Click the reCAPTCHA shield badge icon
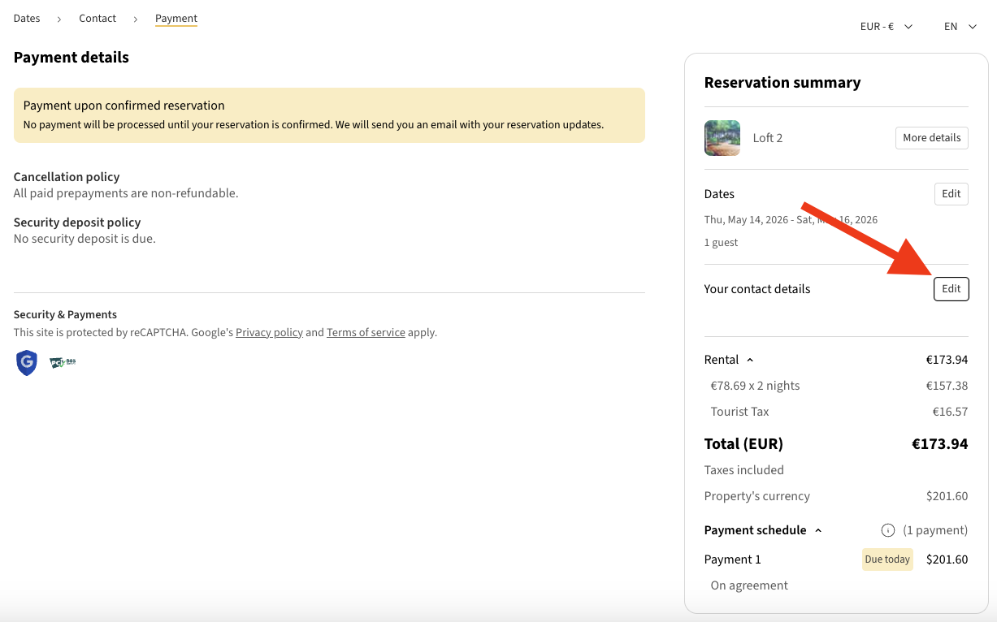The image size is (997, 622). click(x=27, y=362)
